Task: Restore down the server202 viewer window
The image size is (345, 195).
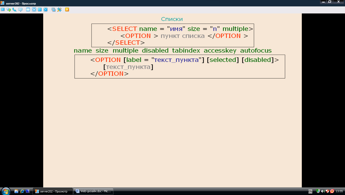Action: pyautogui.click(x=330, y=2)
